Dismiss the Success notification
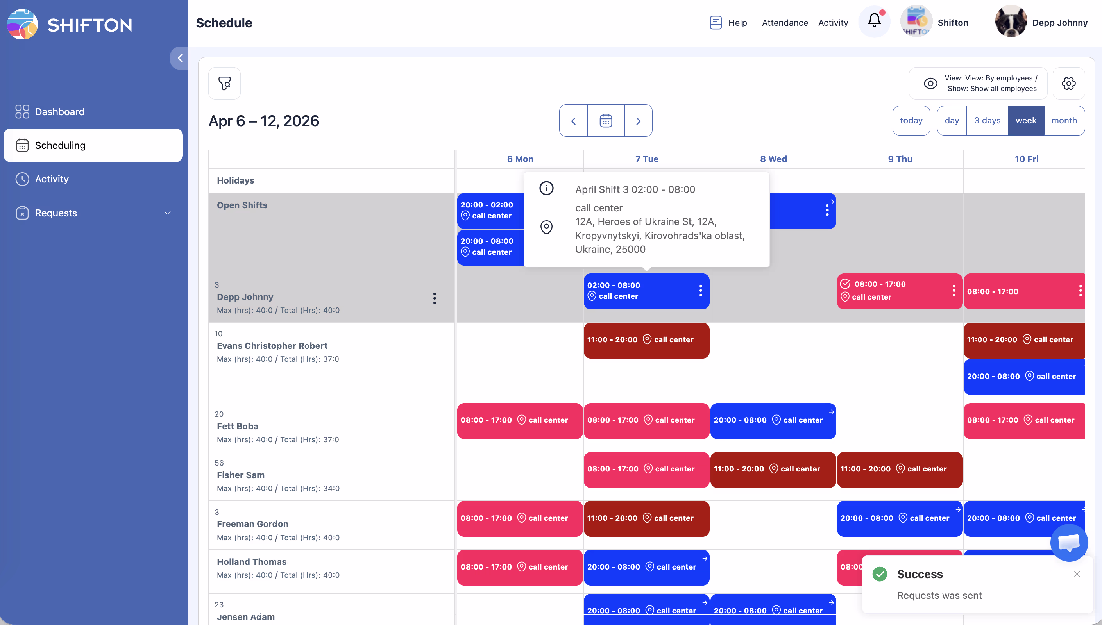 tap(1077, 574)
